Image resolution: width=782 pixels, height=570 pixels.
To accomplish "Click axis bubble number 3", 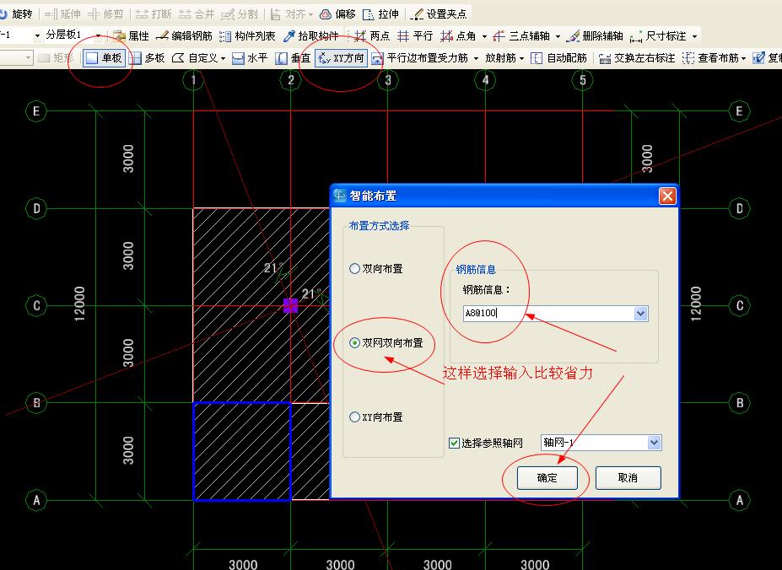I will 388,80.
